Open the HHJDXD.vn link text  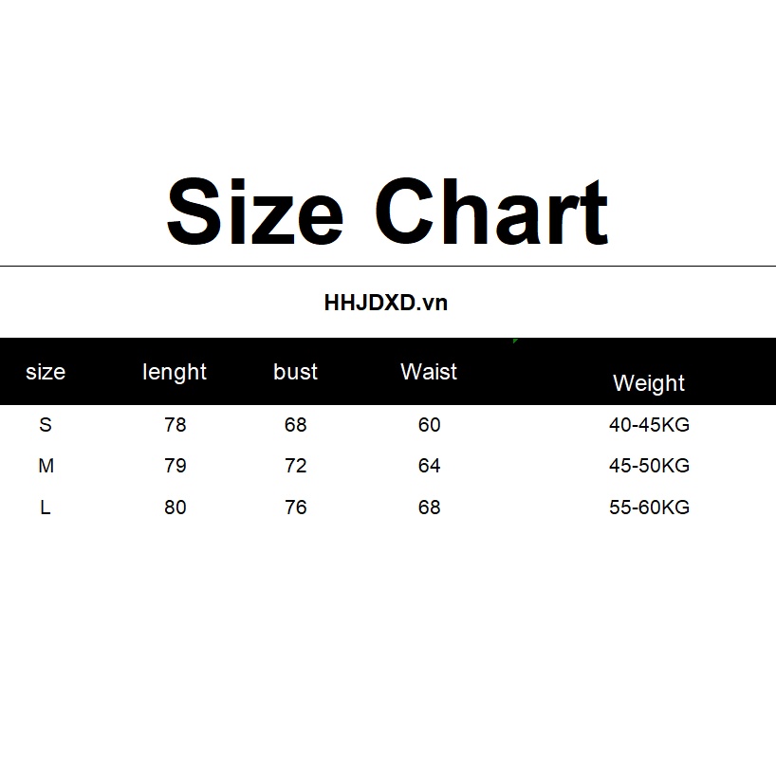[x=385, y=304]
